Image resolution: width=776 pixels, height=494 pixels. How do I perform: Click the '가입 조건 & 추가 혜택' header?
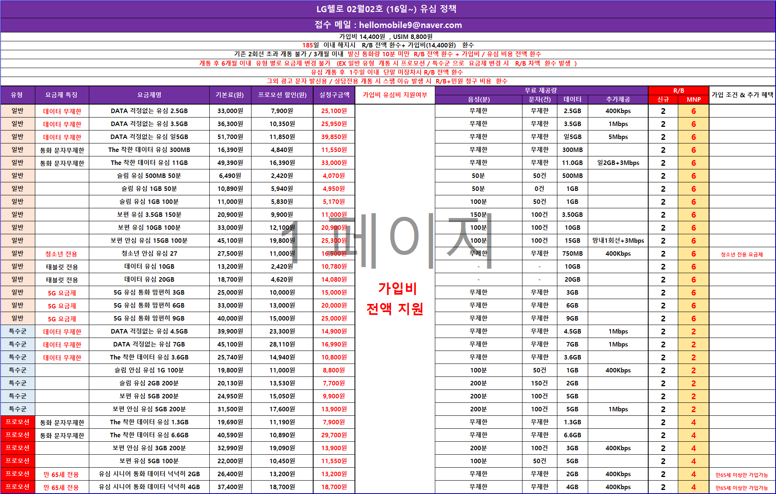click(742, 95)
